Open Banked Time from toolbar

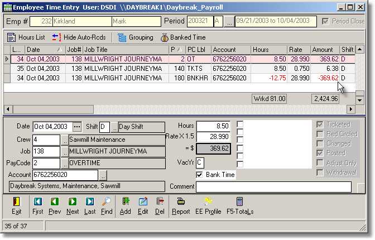coord(183,37)
